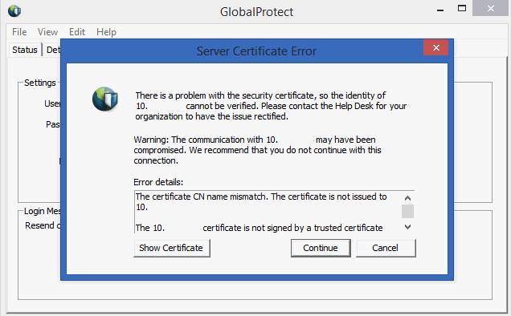511x316 pixels.
Task: Switch to the Status tab
Action: click(25, 50)
